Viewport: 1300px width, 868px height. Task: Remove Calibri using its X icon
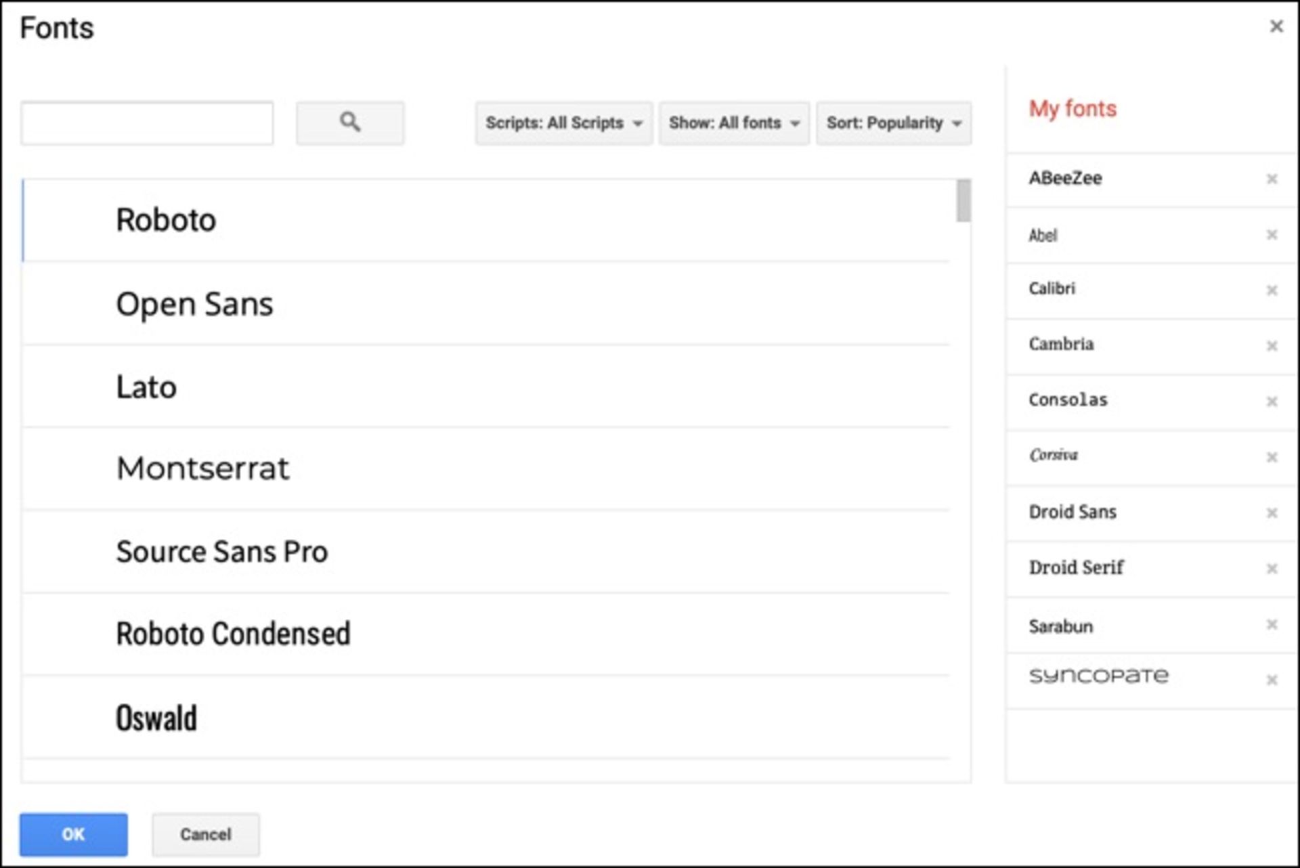click(x=1272, y=290)
